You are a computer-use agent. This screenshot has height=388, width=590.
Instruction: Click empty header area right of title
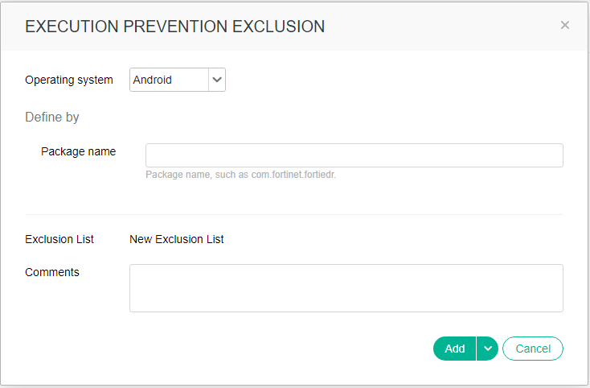pyautogui.click(x=442, y=27)
